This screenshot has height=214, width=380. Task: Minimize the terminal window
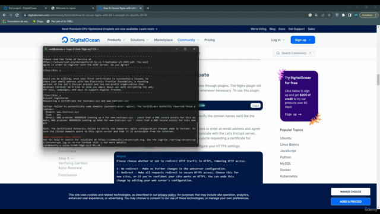176,49
